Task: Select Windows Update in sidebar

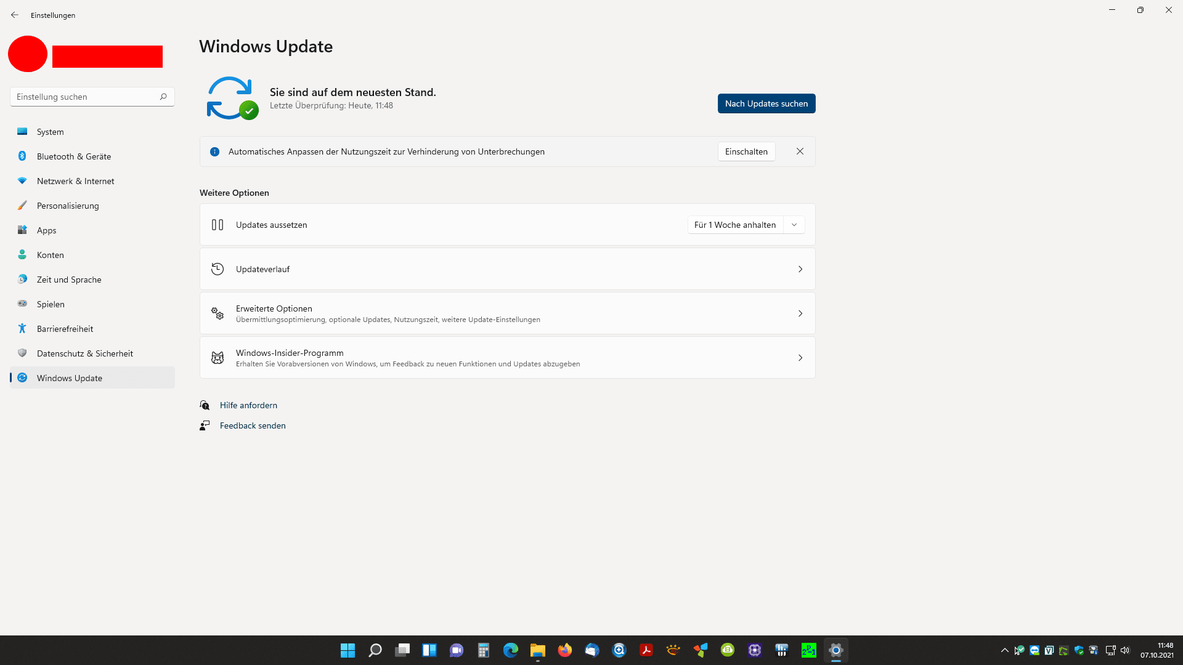Action: (92, 378)
